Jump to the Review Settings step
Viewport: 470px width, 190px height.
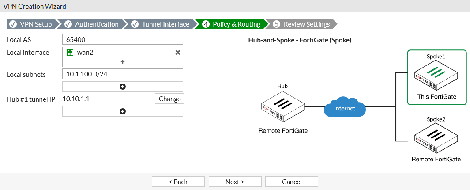(x=302, y=24)
